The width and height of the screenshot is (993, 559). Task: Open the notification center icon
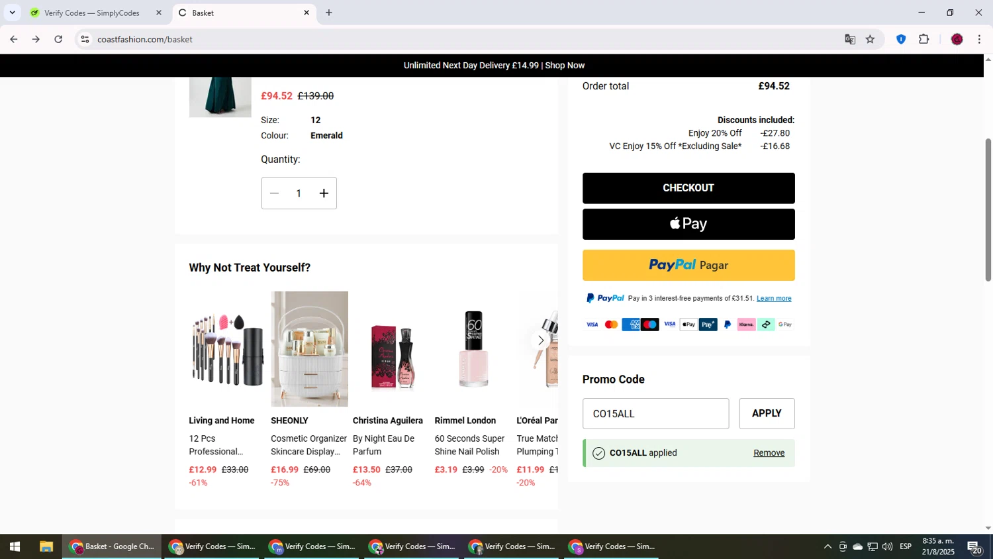coord(975,547)
